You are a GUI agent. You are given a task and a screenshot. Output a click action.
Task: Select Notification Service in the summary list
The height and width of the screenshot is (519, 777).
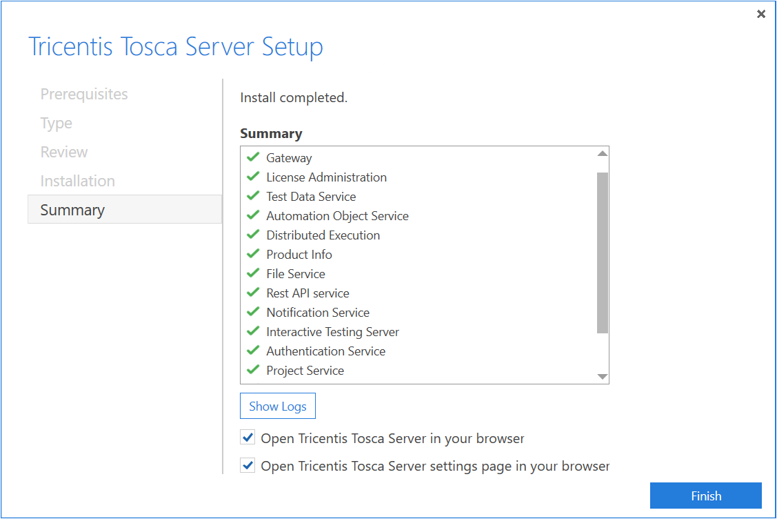click(318, 313)
